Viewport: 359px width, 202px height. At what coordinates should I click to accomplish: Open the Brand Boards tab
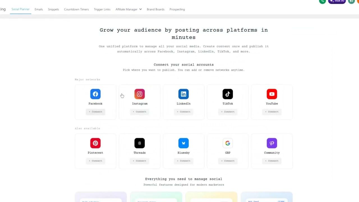click(155, 9)
